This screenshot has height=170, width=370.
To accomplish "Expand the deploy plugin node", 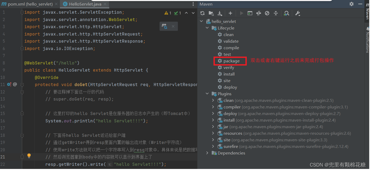I will pos(213,113).
